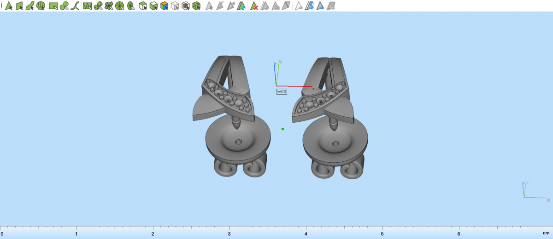Unmark all using green triangle red X
Viewport: 553px width, 239px height.
pos(254,6)
